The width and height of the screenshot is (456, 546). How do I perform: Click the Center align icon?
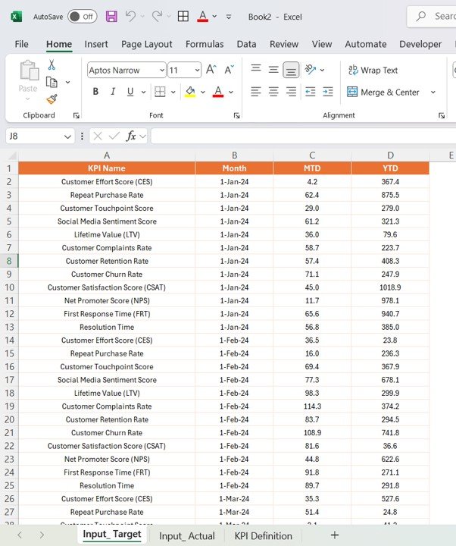(273, 92)
